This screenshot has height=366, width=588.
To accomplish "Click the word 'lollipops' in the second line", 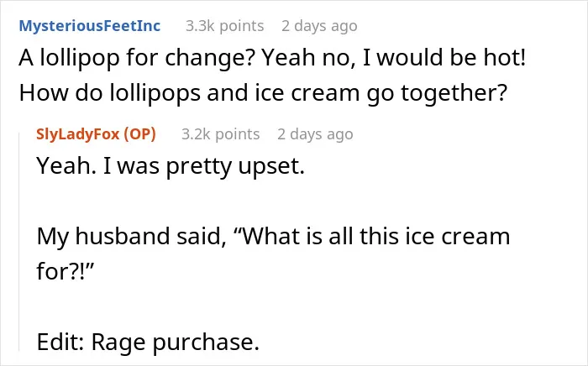I will [x=155, y=93].
